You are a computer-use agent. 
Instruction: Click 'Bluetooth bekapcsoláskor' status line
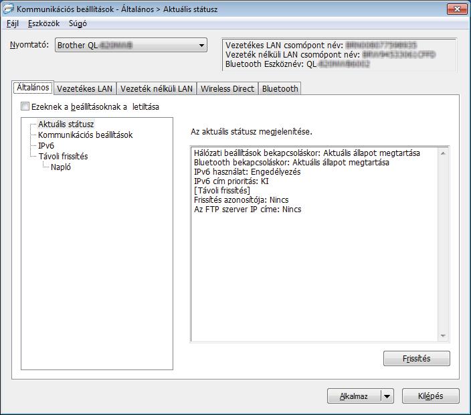[292, 163]
